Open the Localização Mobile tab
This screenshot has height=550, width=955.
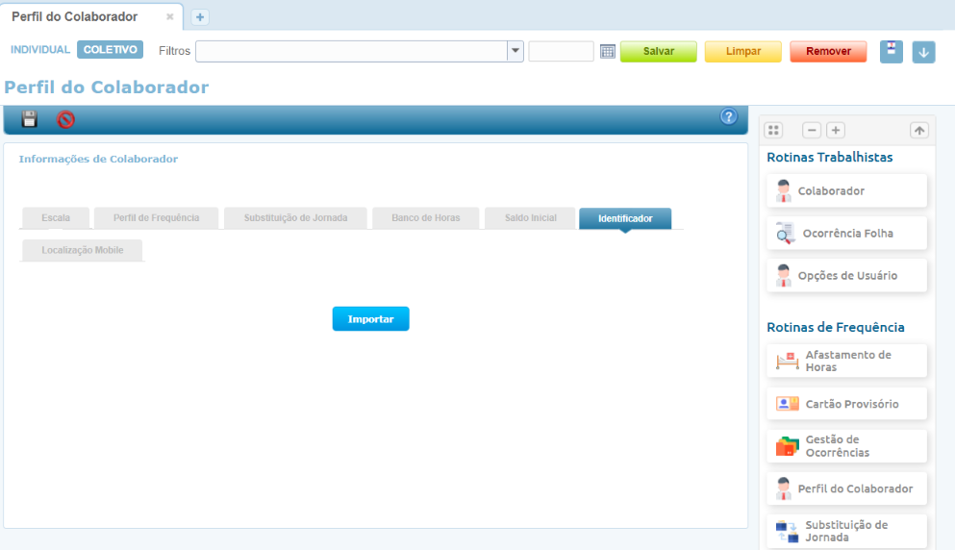point(82,250)
